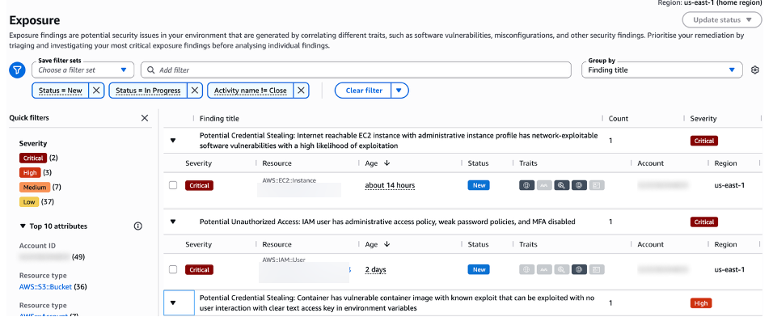Close the Quick filters panel
The width and height of the screenshot is (773, 317).
145,118
